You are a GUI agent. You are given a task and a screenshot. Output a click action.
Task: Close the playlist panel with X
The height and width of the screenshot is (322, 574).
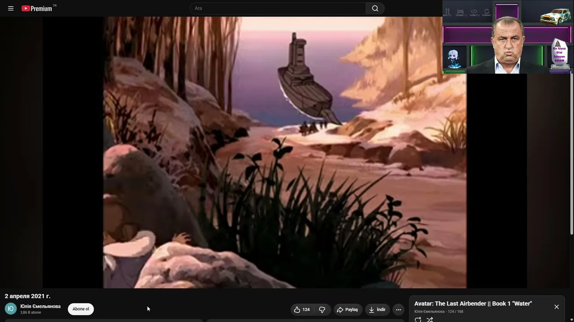557,307
